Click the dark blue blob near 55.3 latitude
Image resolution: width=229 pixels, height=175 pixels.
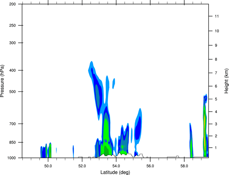(x=138, y=128)
